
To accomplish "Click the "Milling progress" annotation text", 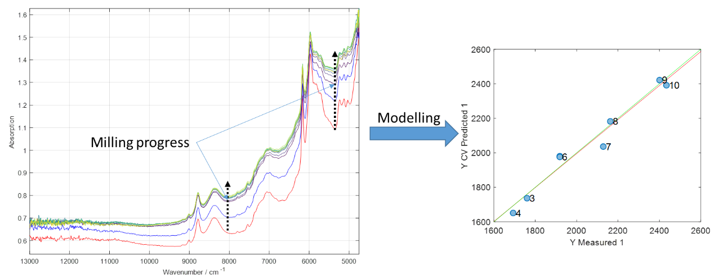I will (x=140, y=143).
